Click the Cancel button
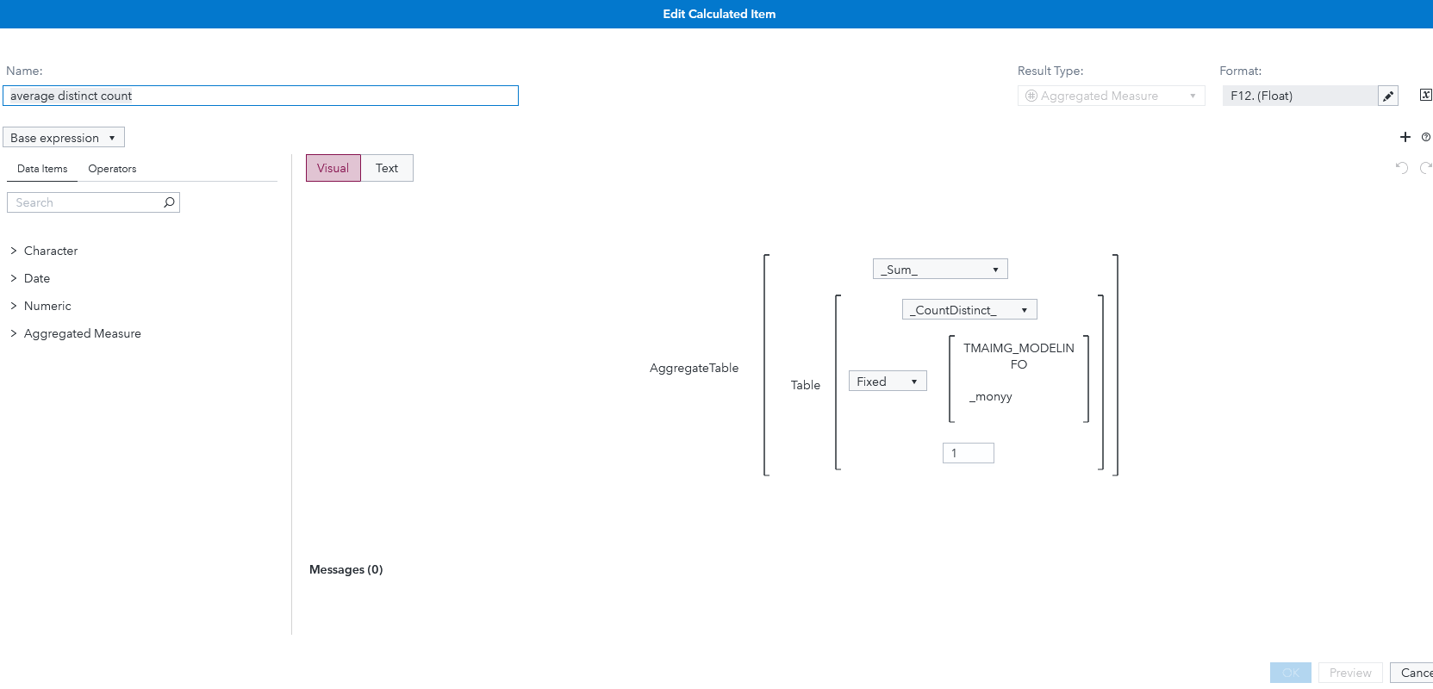The image size is (1433, 689). tap(1415, 673)
